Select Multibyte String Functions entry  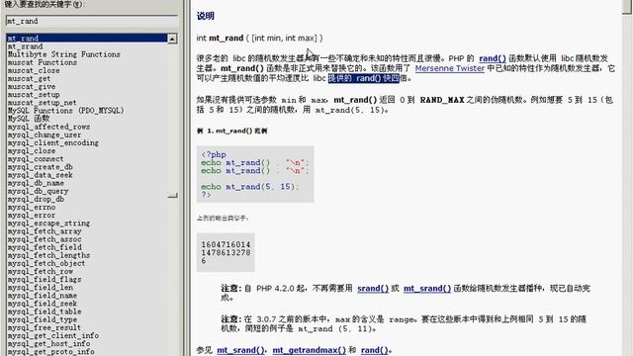tap(63, 54)
